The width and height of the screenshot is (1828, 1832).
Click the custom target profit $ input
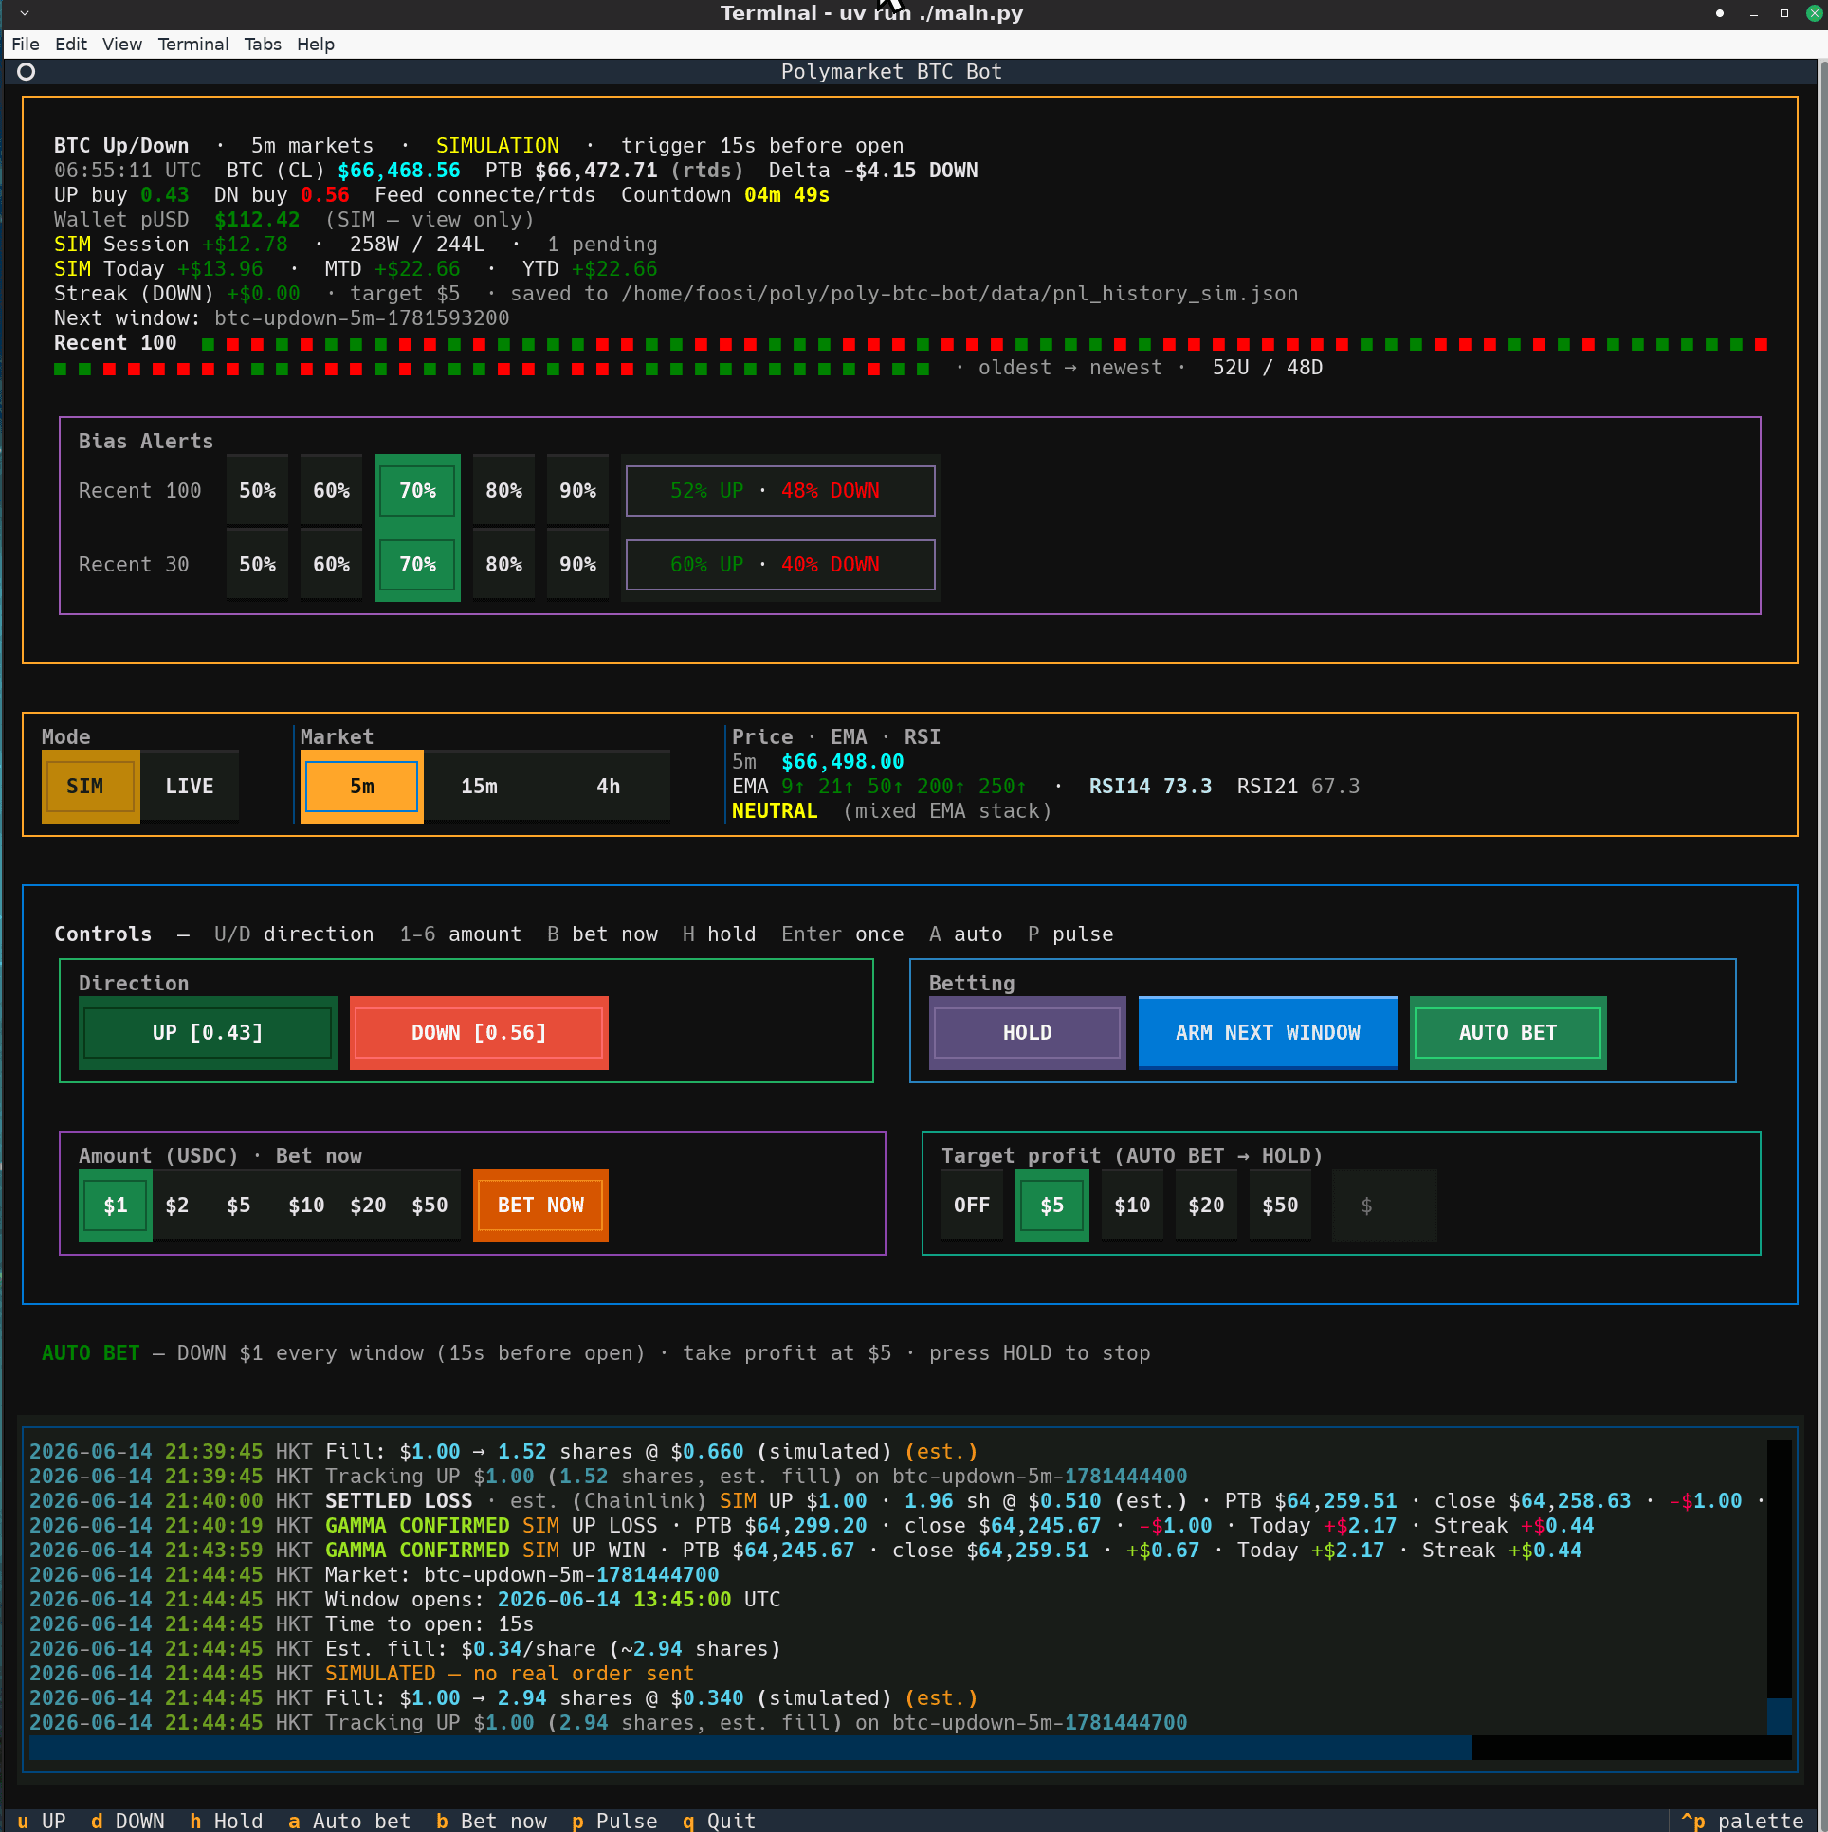tap(1385, 1206)
